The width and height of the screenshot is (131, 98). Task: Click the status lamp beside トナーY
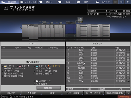coord(3,66)
